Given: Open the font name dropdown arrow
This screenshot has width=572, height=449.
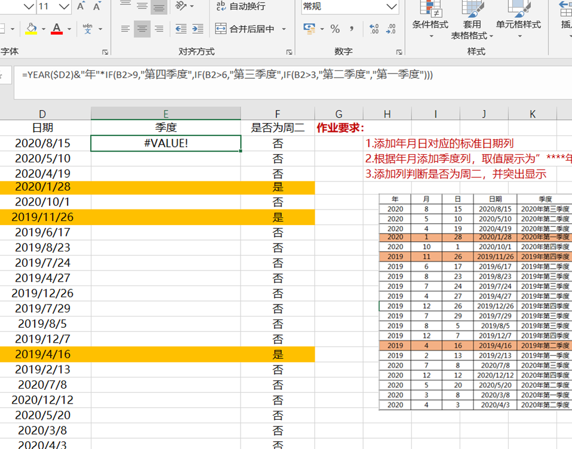Looking at the screenshot, I should (x=29, y=7).
